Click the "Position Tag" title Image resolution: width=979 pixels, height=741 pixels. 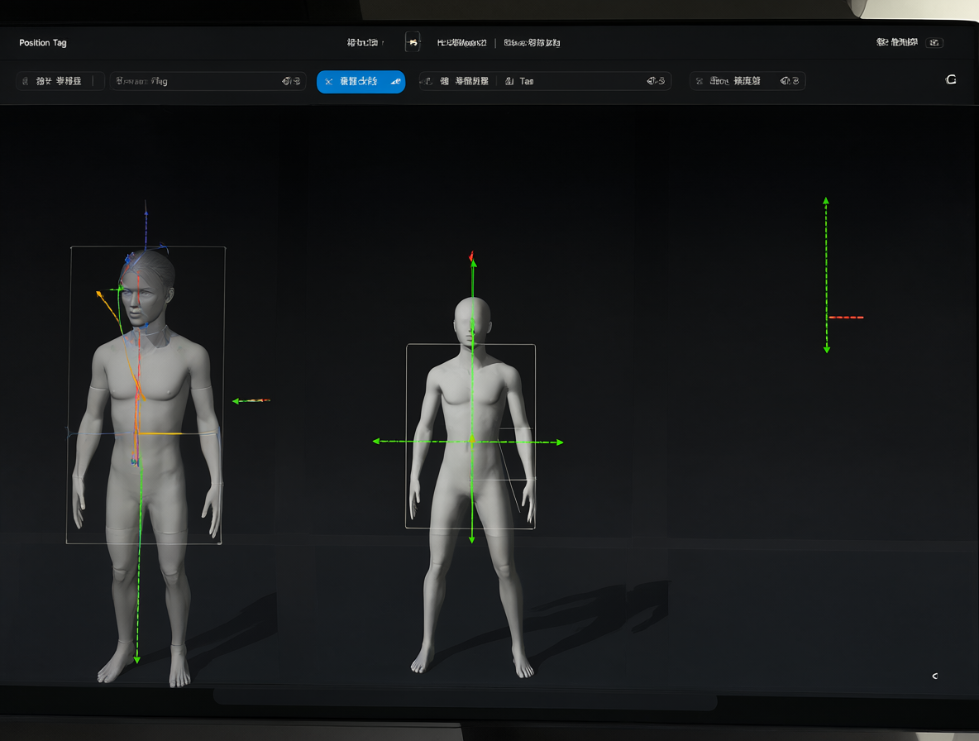point(42,42)
